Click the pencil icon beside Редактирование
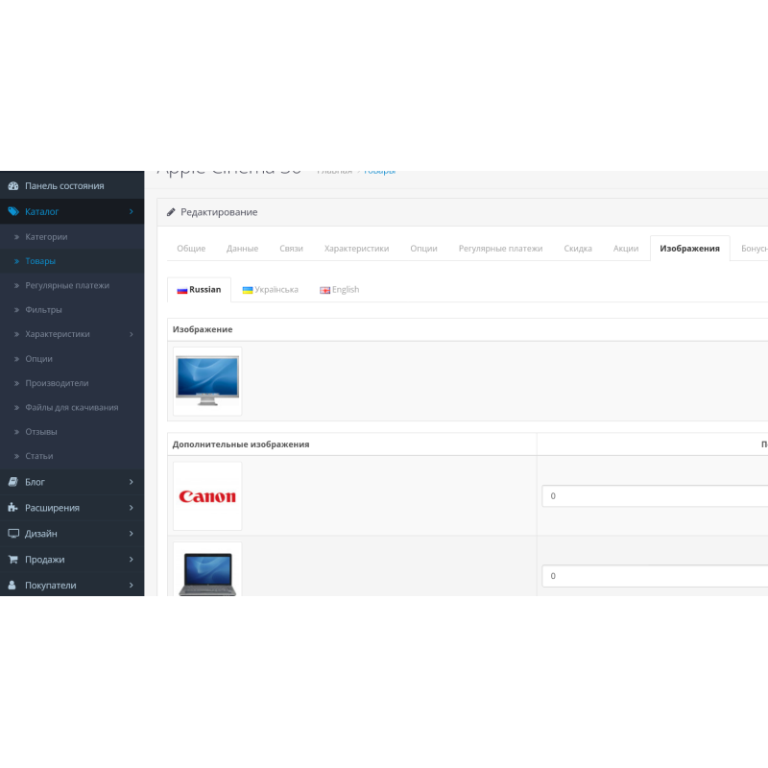768x768 pixels. click(171, 212)
